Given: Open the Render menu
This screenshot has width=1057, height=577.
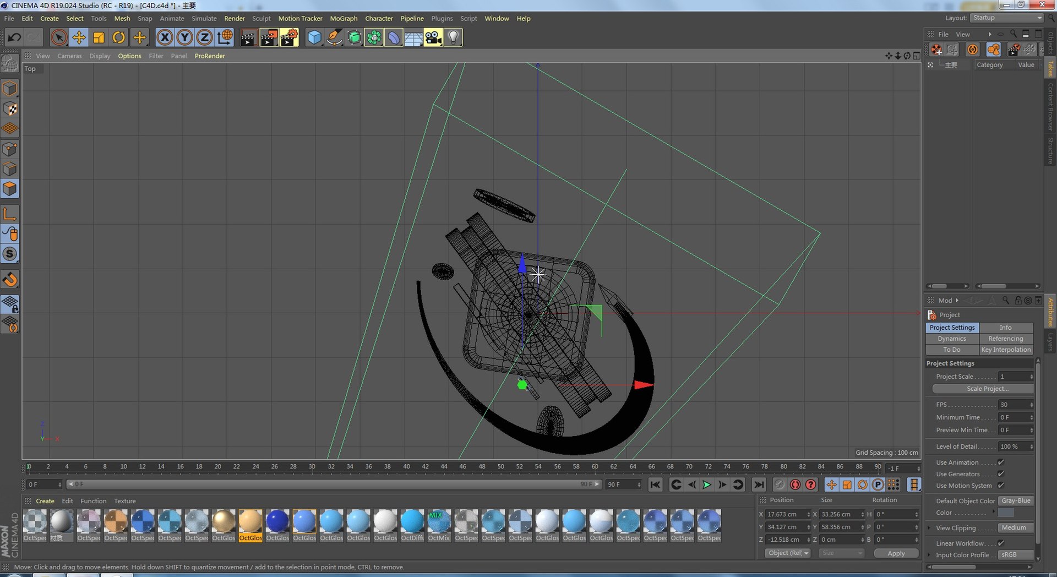Looking at the screenshot, I should 235,18.
